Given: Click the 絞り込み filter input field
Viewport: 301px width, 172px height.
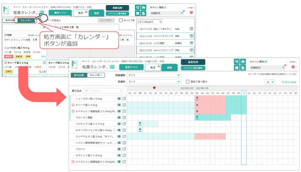Looking at the screenshot, I should click(104, 91).
